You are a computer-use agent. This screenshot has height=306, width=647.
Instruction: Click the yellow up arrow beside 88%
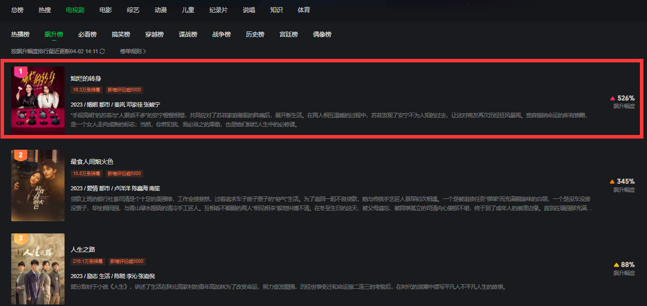click(617, 265)
